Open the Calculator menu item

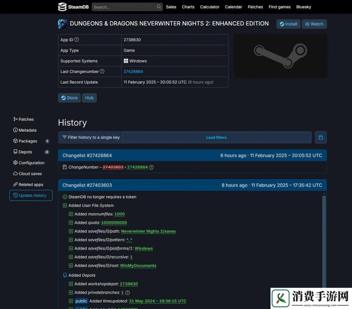click(210, 7)
